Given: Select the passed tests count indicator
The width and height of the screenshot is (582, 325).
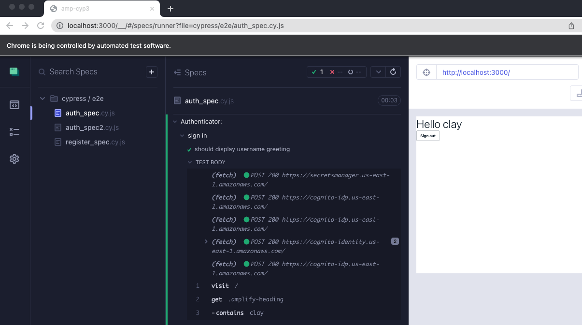Looking at the screenshot, I should tap(316, 71).
